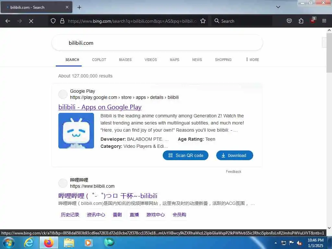Open the network tray icon
Viewport: 332px width, 249px height.
[x=283, y=243]
